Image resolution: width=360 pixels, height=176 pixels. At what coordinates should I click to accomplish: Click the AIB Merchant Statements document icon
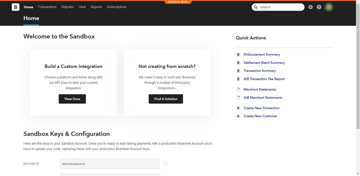(x=238, y=98)
